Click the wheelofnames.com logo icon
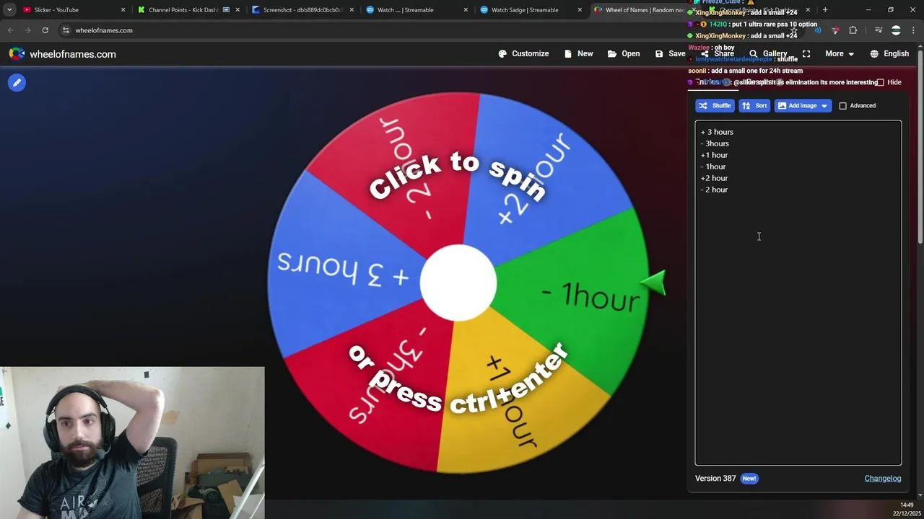Viewport: 924px width, 519px height. (17, 54)
